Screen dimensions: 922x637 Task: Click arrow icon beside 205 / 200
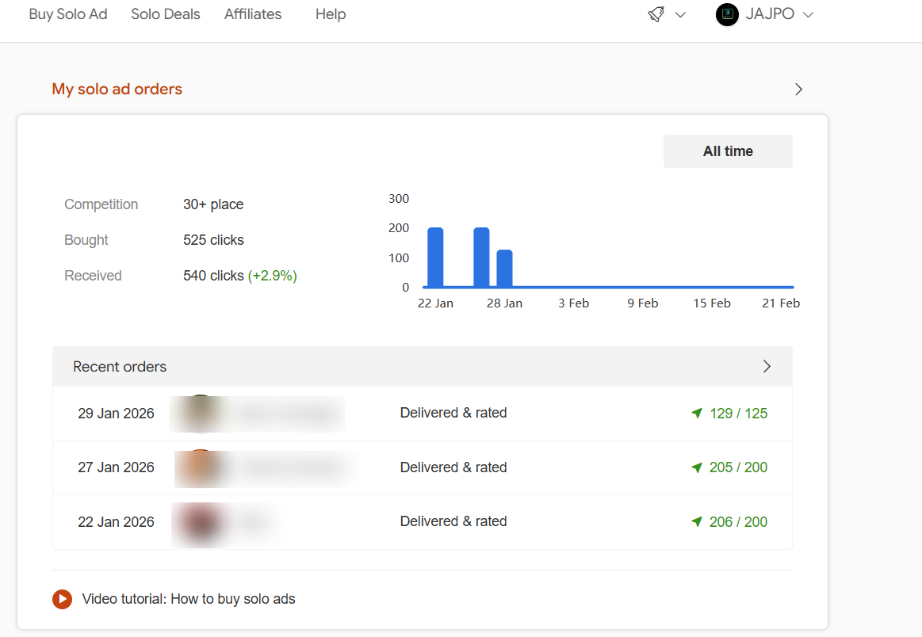point(697,467)
